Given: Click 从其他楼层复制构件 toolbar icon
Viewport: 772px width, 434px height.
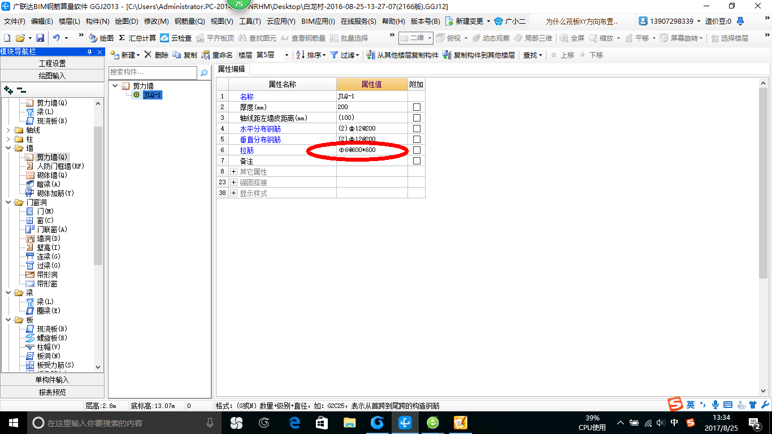Looking at the screenshot, I should (x=371, y=55).
